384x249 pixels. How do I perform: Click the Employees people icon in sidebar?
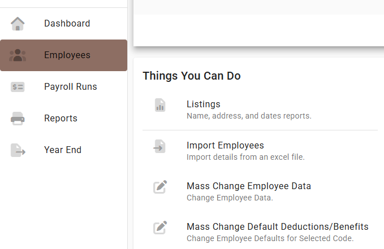18,55
